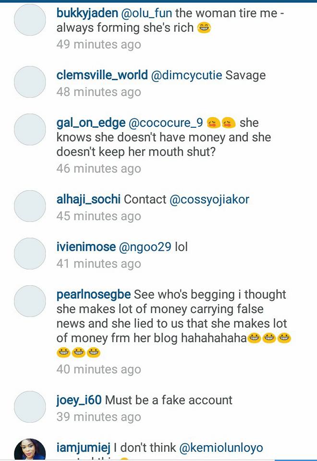
Task: Visit the @kemiolunloyo mention
Action: point(221,448)
